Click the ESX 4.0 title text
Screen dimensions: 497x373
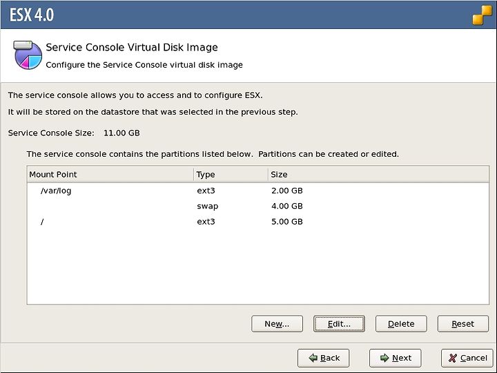(x=32, y=15)
